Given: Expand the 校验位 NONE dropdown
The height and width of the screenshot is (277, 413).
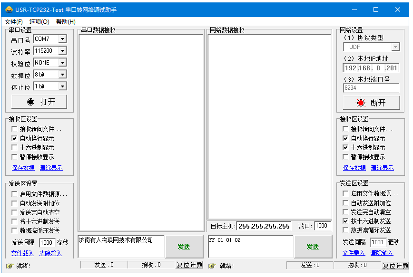Looking at the screenshot, I should [62, 63].
